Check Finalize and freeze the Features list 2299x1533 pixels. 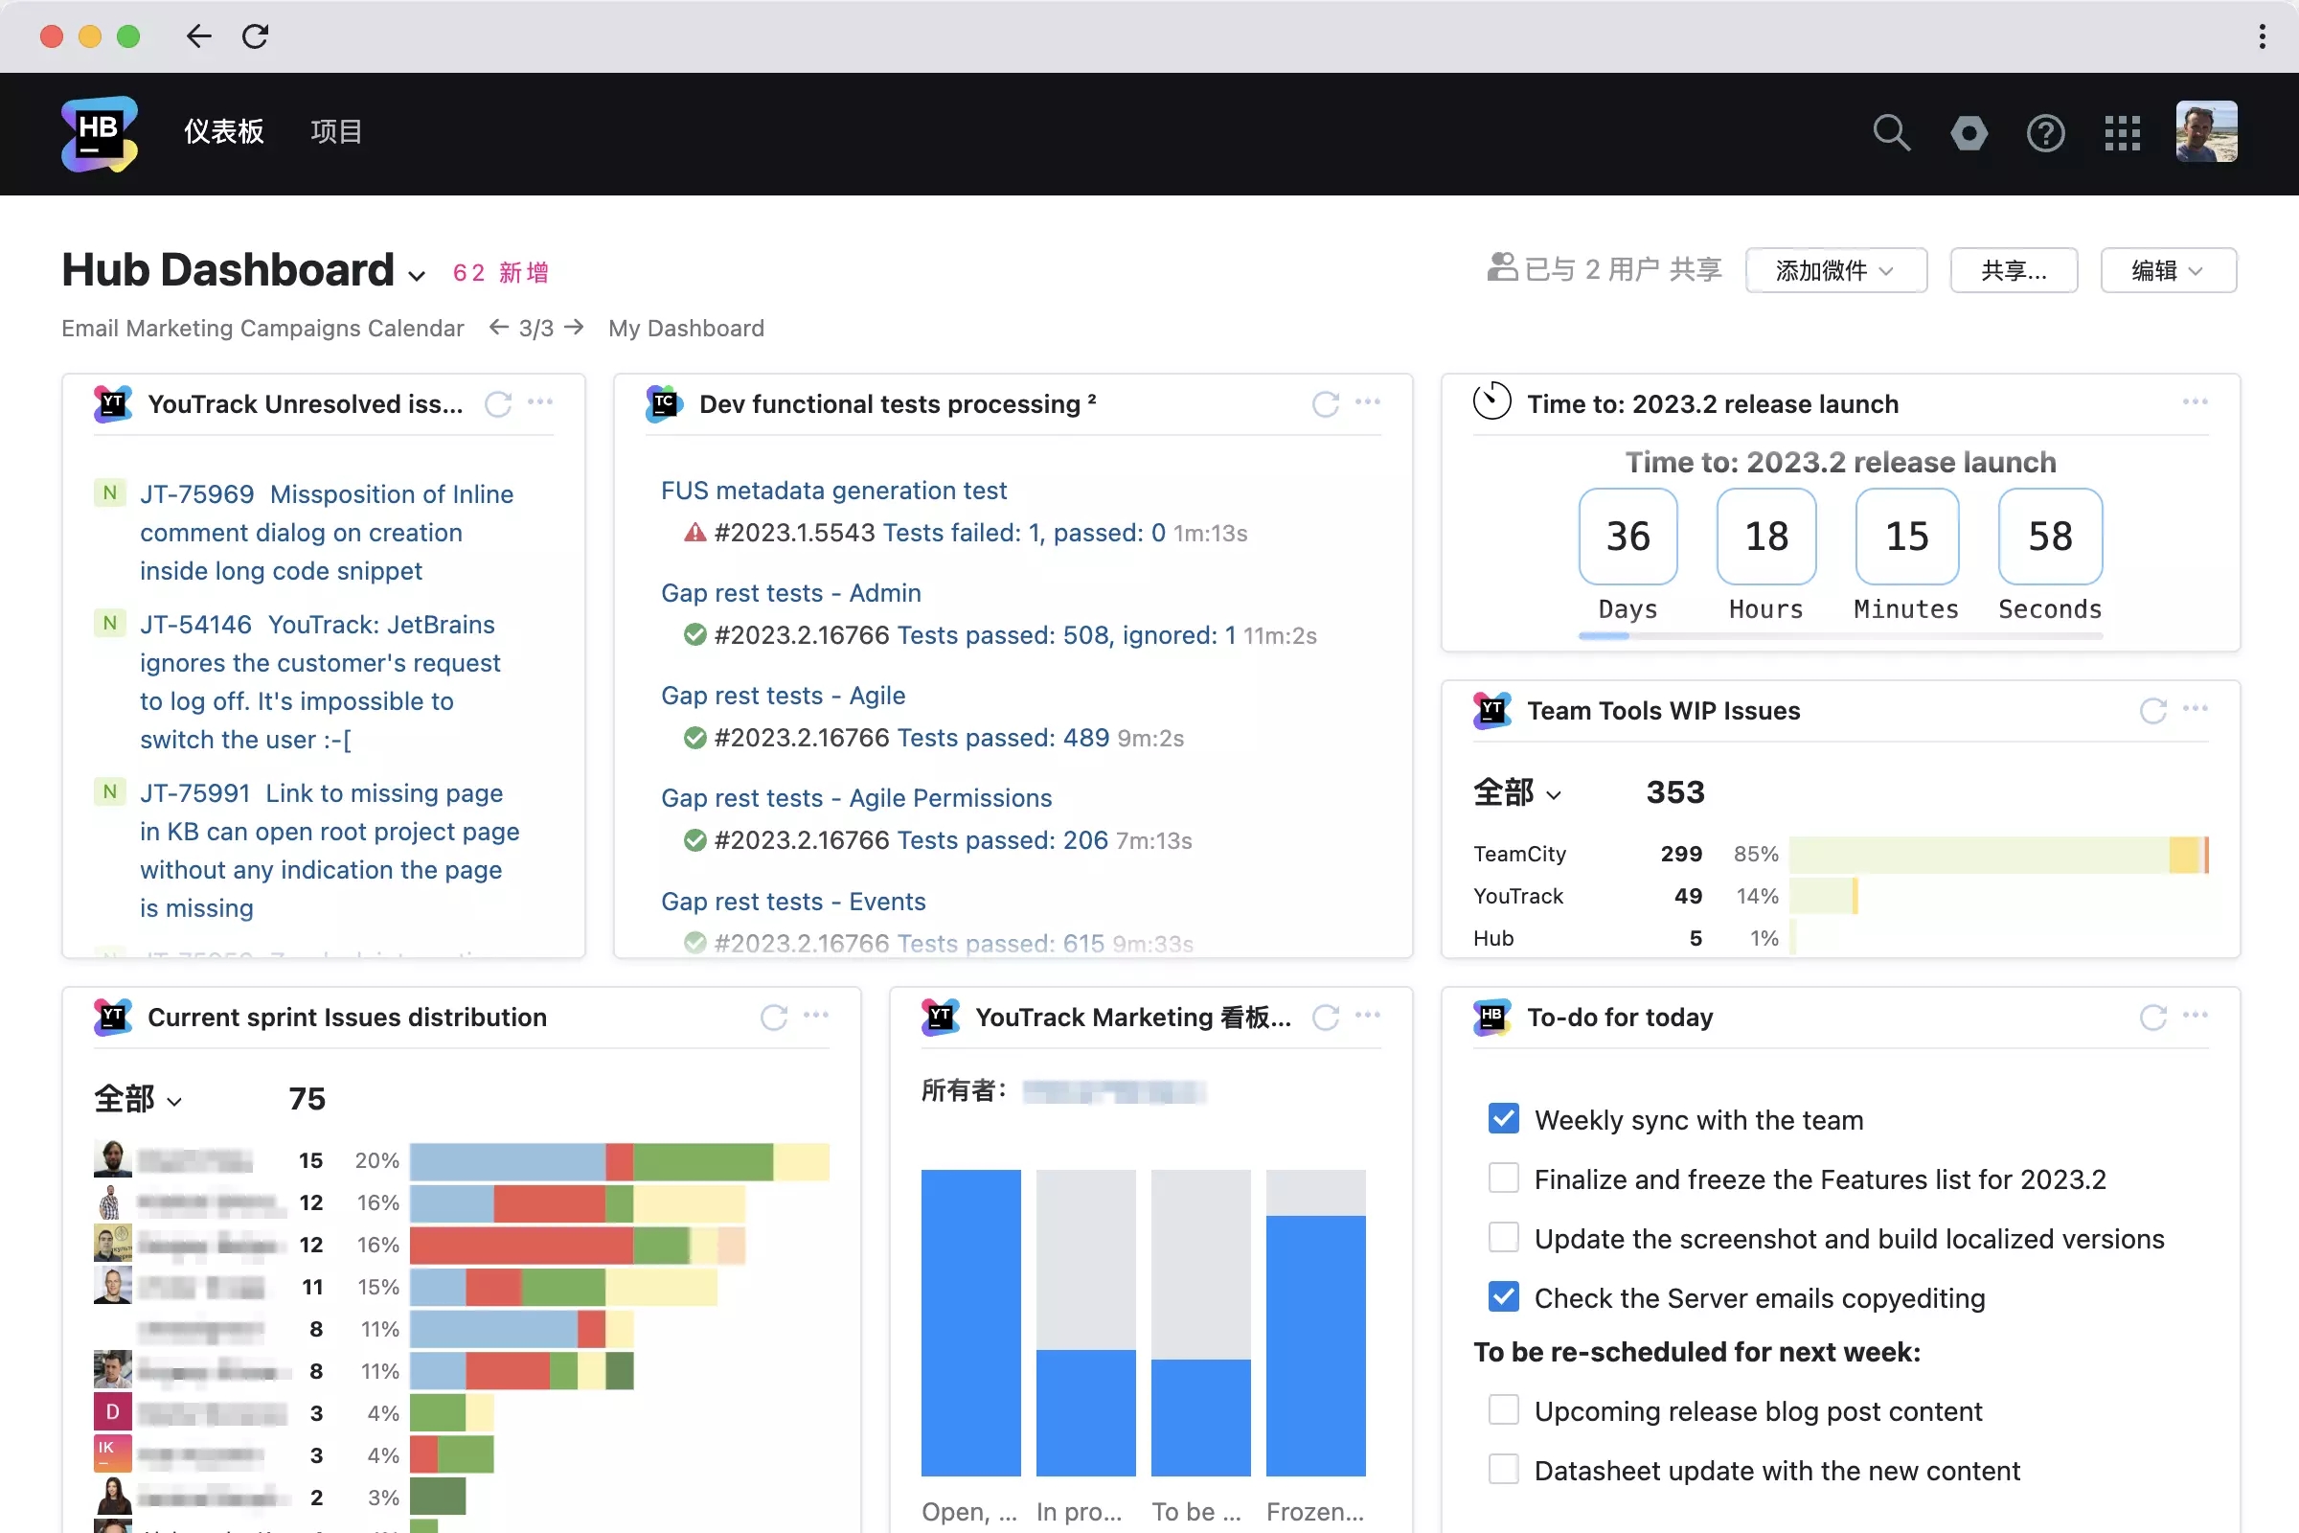click(x=1502, y=1178)
